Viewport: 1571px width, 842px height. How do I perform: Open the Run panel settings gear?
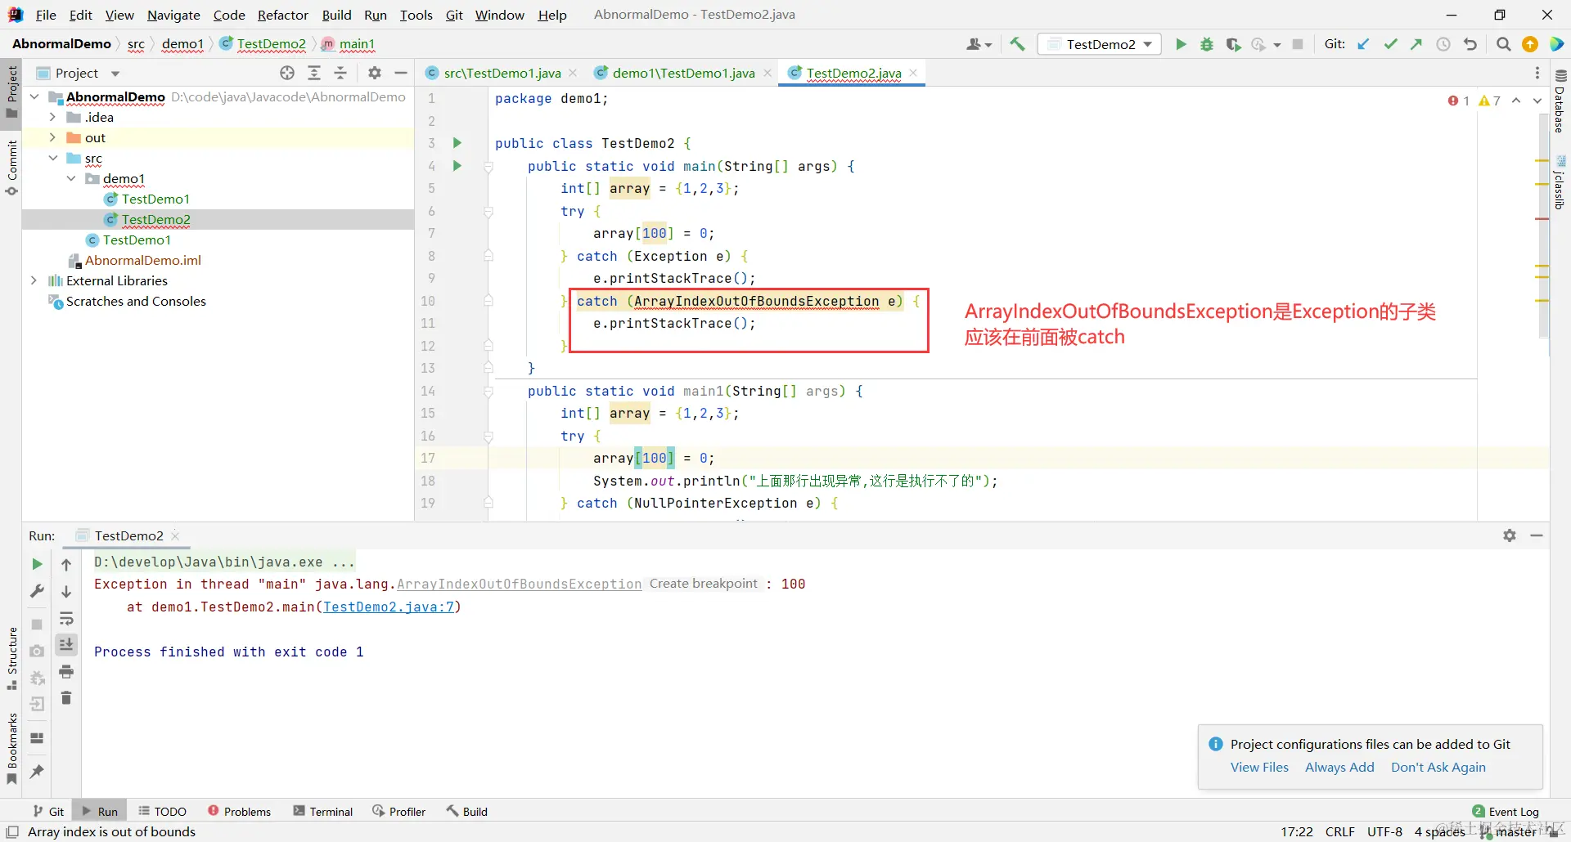[x=1510, y=535]
